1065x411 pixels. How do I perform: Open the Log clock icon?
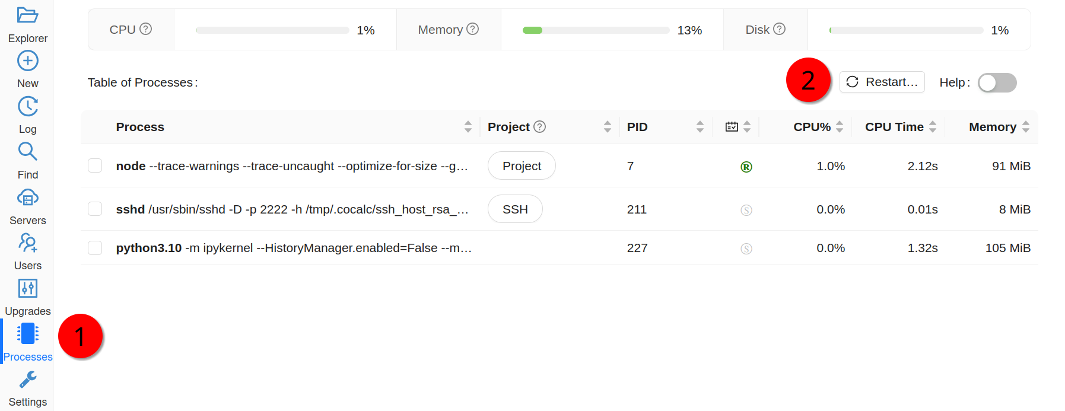[x=27, y=107]
